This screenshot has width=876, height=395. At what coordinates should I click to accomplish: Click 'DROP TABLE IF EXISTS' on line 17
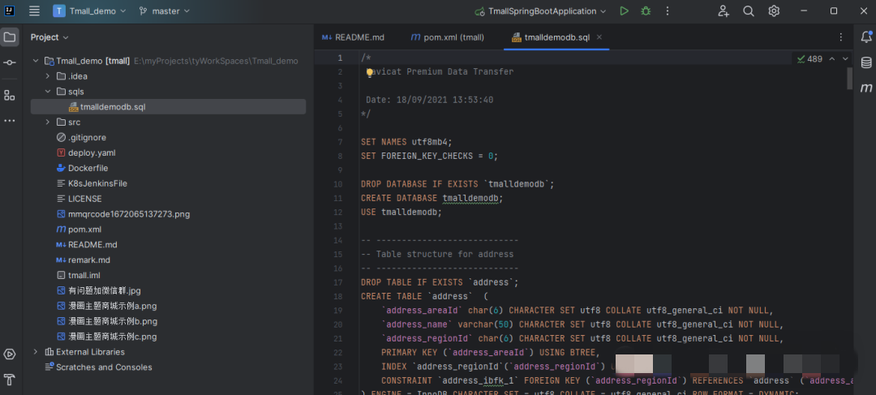tap(412, 283)
